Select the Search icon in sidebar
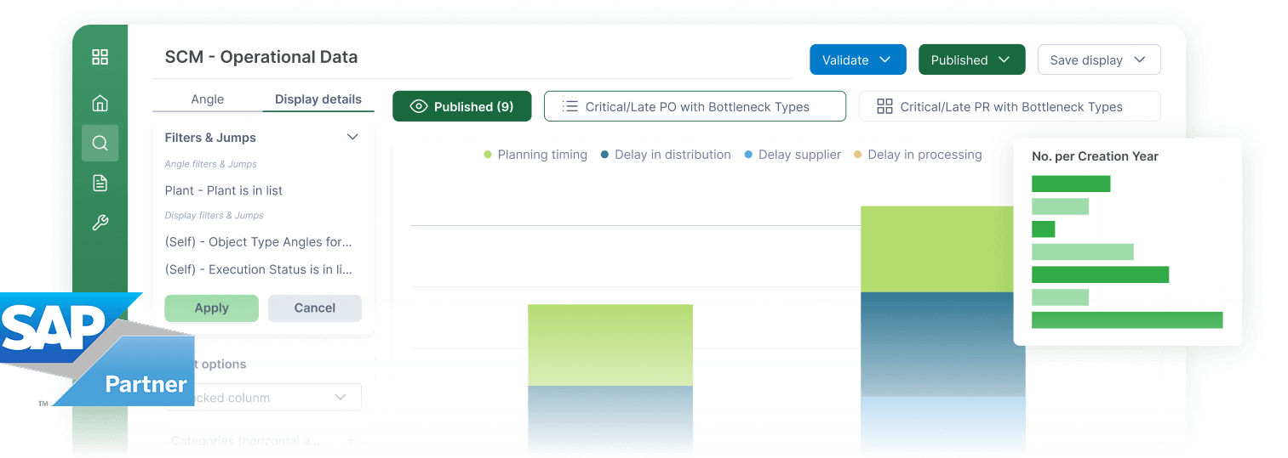Image resolution: width=1288 pixels, height=458 pixels. point(100,143)
